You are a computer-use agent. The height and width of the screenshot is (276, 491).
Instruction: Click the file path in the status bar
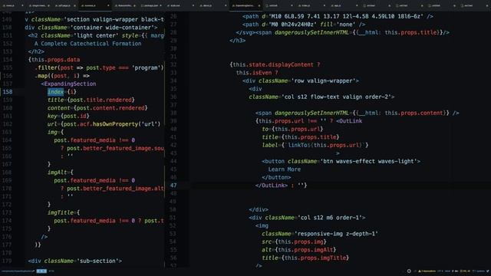(x=18, y=271)
